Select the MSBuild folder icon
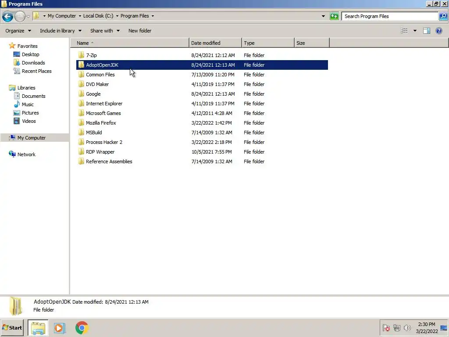Screen dimensions: 449x337 (81, 133)
